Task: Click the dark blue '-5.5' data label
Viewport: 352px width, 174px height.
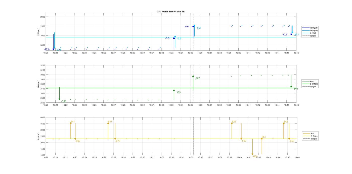Action: pos(167,38)
